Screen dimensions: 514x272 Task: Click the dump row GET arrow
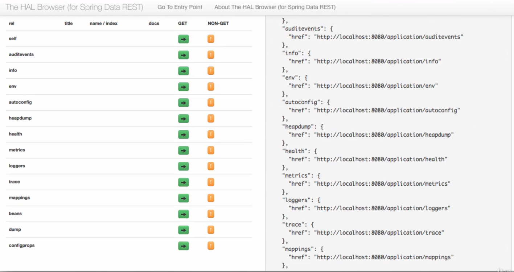183,230
